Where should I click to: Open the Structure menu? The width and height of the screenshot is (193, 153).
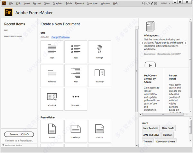92,3
